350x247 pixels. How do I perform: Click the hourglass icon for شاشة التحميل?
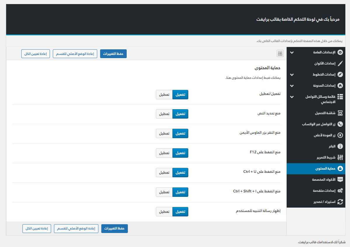coord(340,113)
